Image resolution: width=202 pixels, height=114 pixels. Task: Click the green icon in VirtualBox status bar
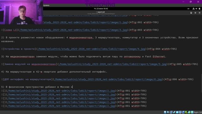pos(186,112)
